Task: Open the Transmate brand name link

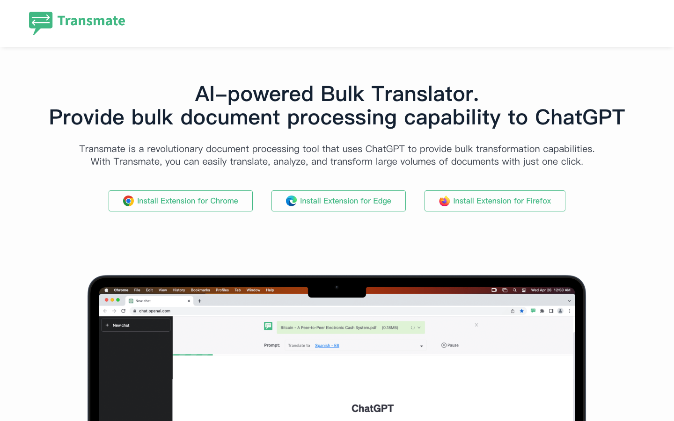Action: [91, 21]
